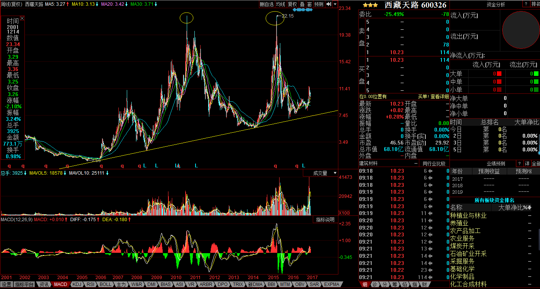Toggle the 预测 forecast option
The height and width of the screenshot is (289, 540).
click(319, 4)
